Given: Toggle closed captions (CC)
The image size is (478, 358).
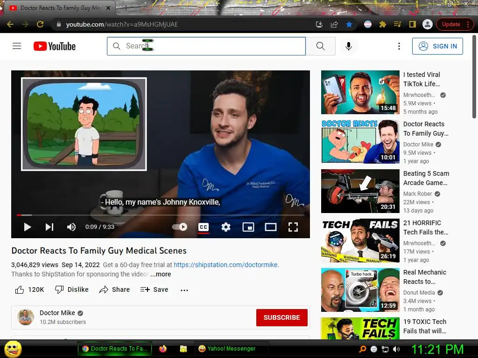Looking at the screenshot, I should coord(204,227).
